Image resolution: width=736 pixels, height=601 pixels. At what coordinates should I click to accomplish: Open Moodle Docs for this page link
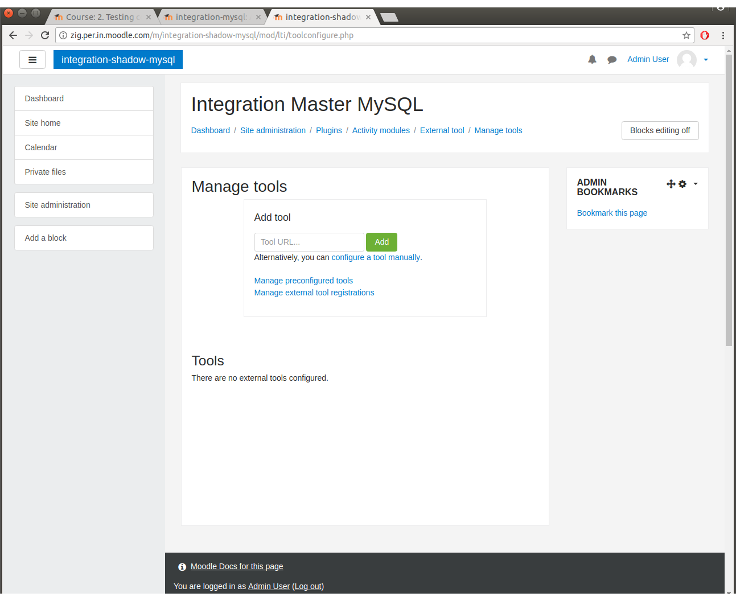[x=237, y=566]
